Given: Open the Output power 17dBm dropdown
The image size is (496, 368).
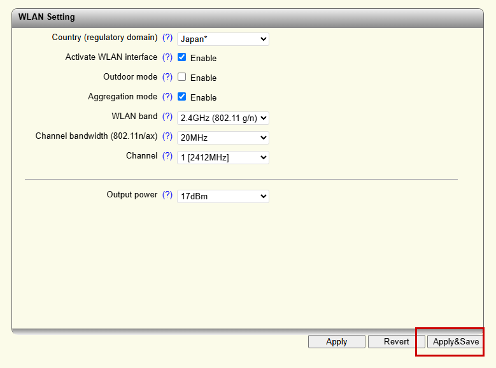Looking at the screenshot, I should click(x=223, y=197).
